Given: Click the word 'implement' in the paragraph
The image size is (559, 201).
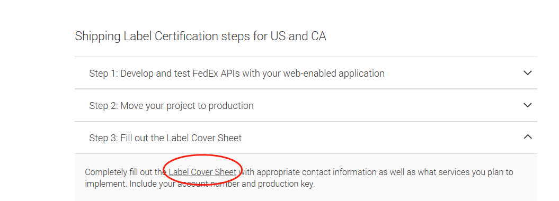Looking at the screenshot, I should (x=106, y=184).
